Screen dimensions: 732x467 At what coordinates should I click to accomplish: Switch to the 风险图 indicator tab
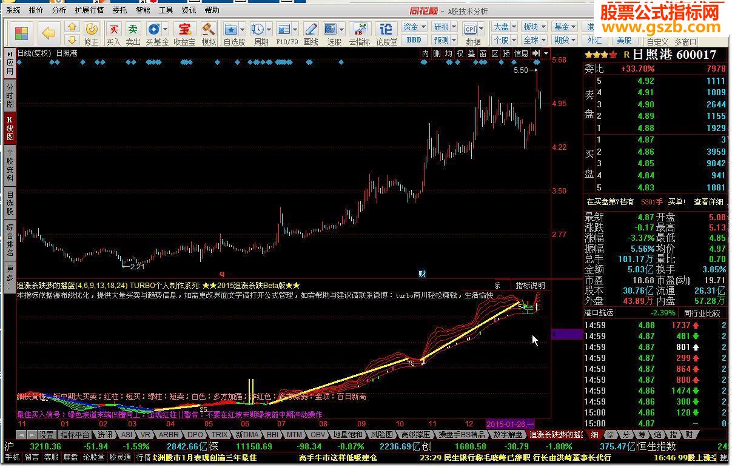coord(382,435)
